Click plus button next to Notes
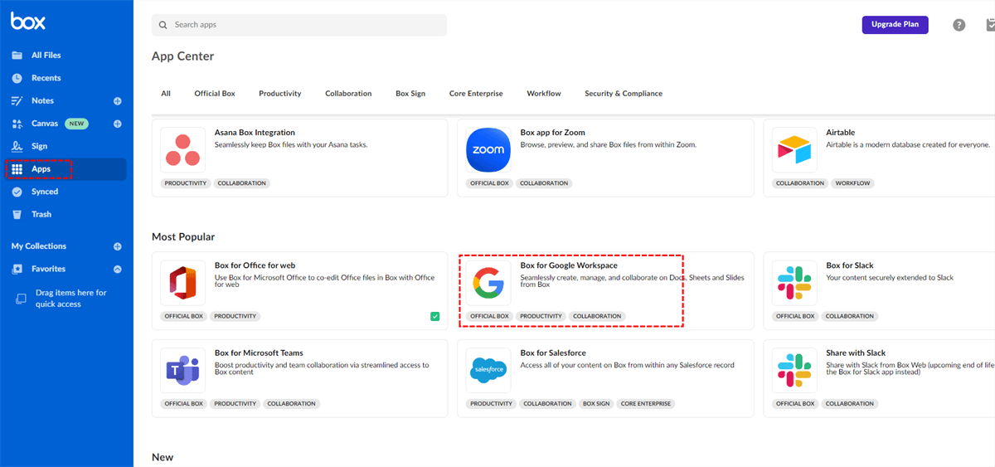Screen dimensions: 995x467 118,101
